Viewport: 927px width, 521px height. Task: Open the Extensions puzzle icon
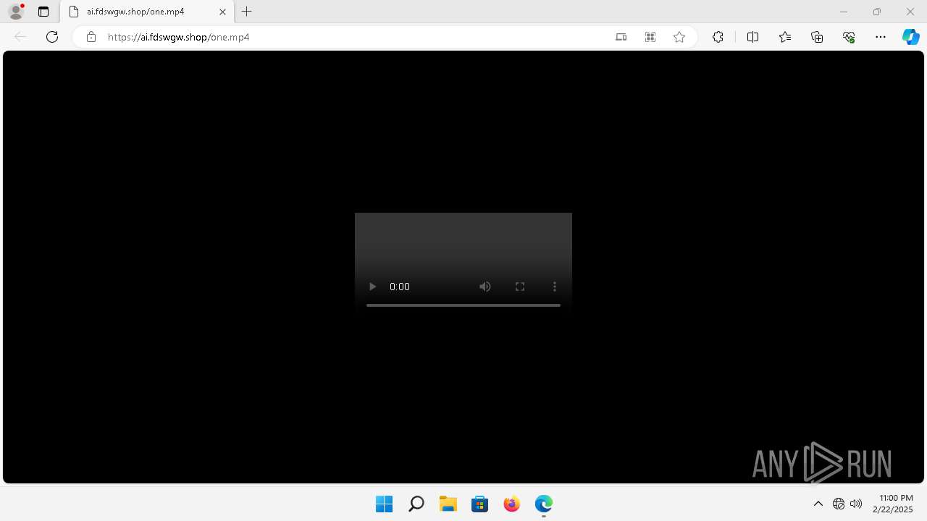718,37
